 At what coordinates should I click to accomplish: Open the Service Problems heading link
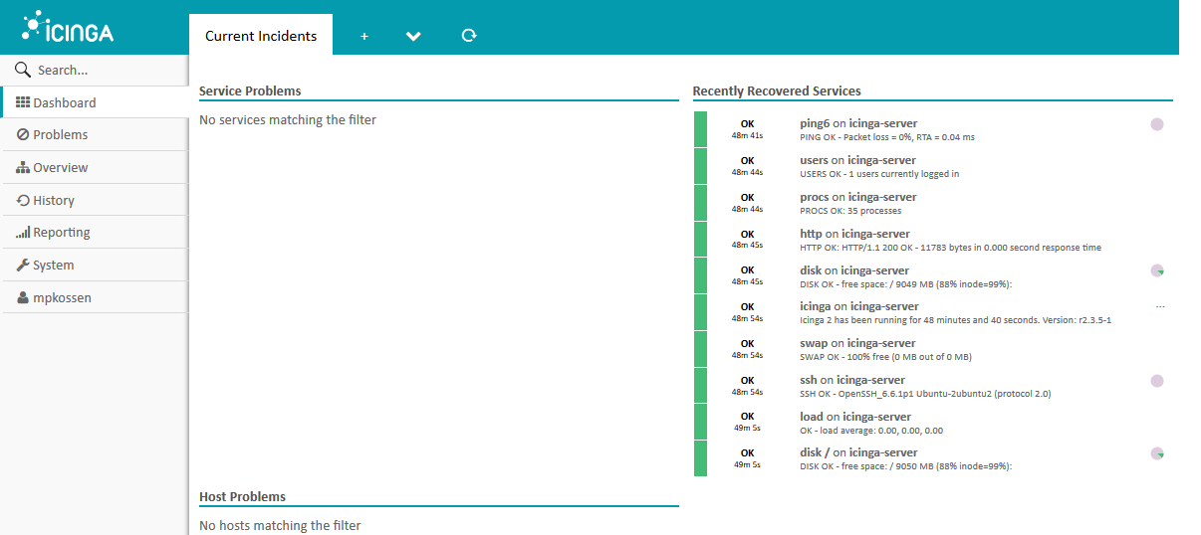pyautogui.click(x=250, y=91)
